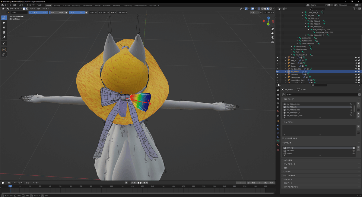
Task: Toggle radius pressure sensitivity button
Action: pos(66,13)
